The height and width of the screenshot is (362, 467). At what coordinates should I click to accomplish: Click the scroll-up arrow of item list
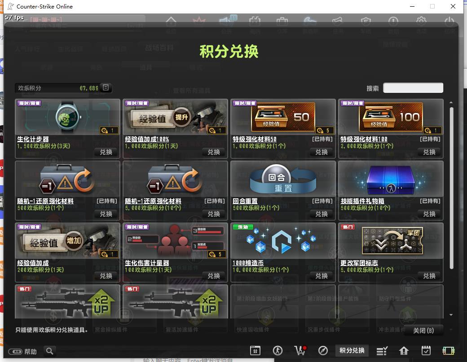click(451, 102)
